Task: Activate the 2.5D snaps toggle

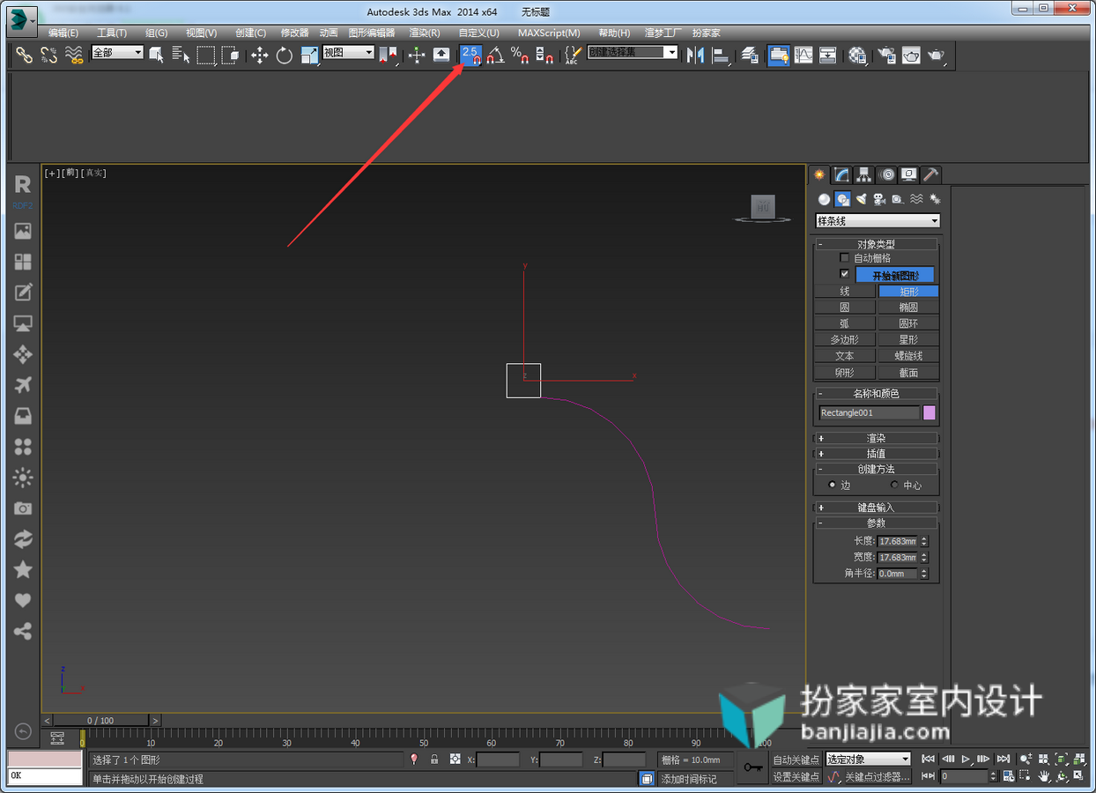Action: 471,55
